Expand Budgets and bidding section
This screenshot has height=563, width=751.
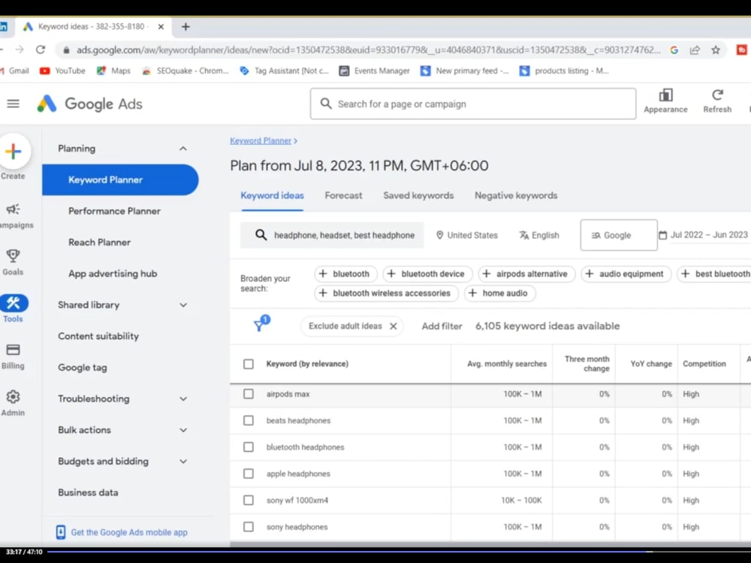183,462
